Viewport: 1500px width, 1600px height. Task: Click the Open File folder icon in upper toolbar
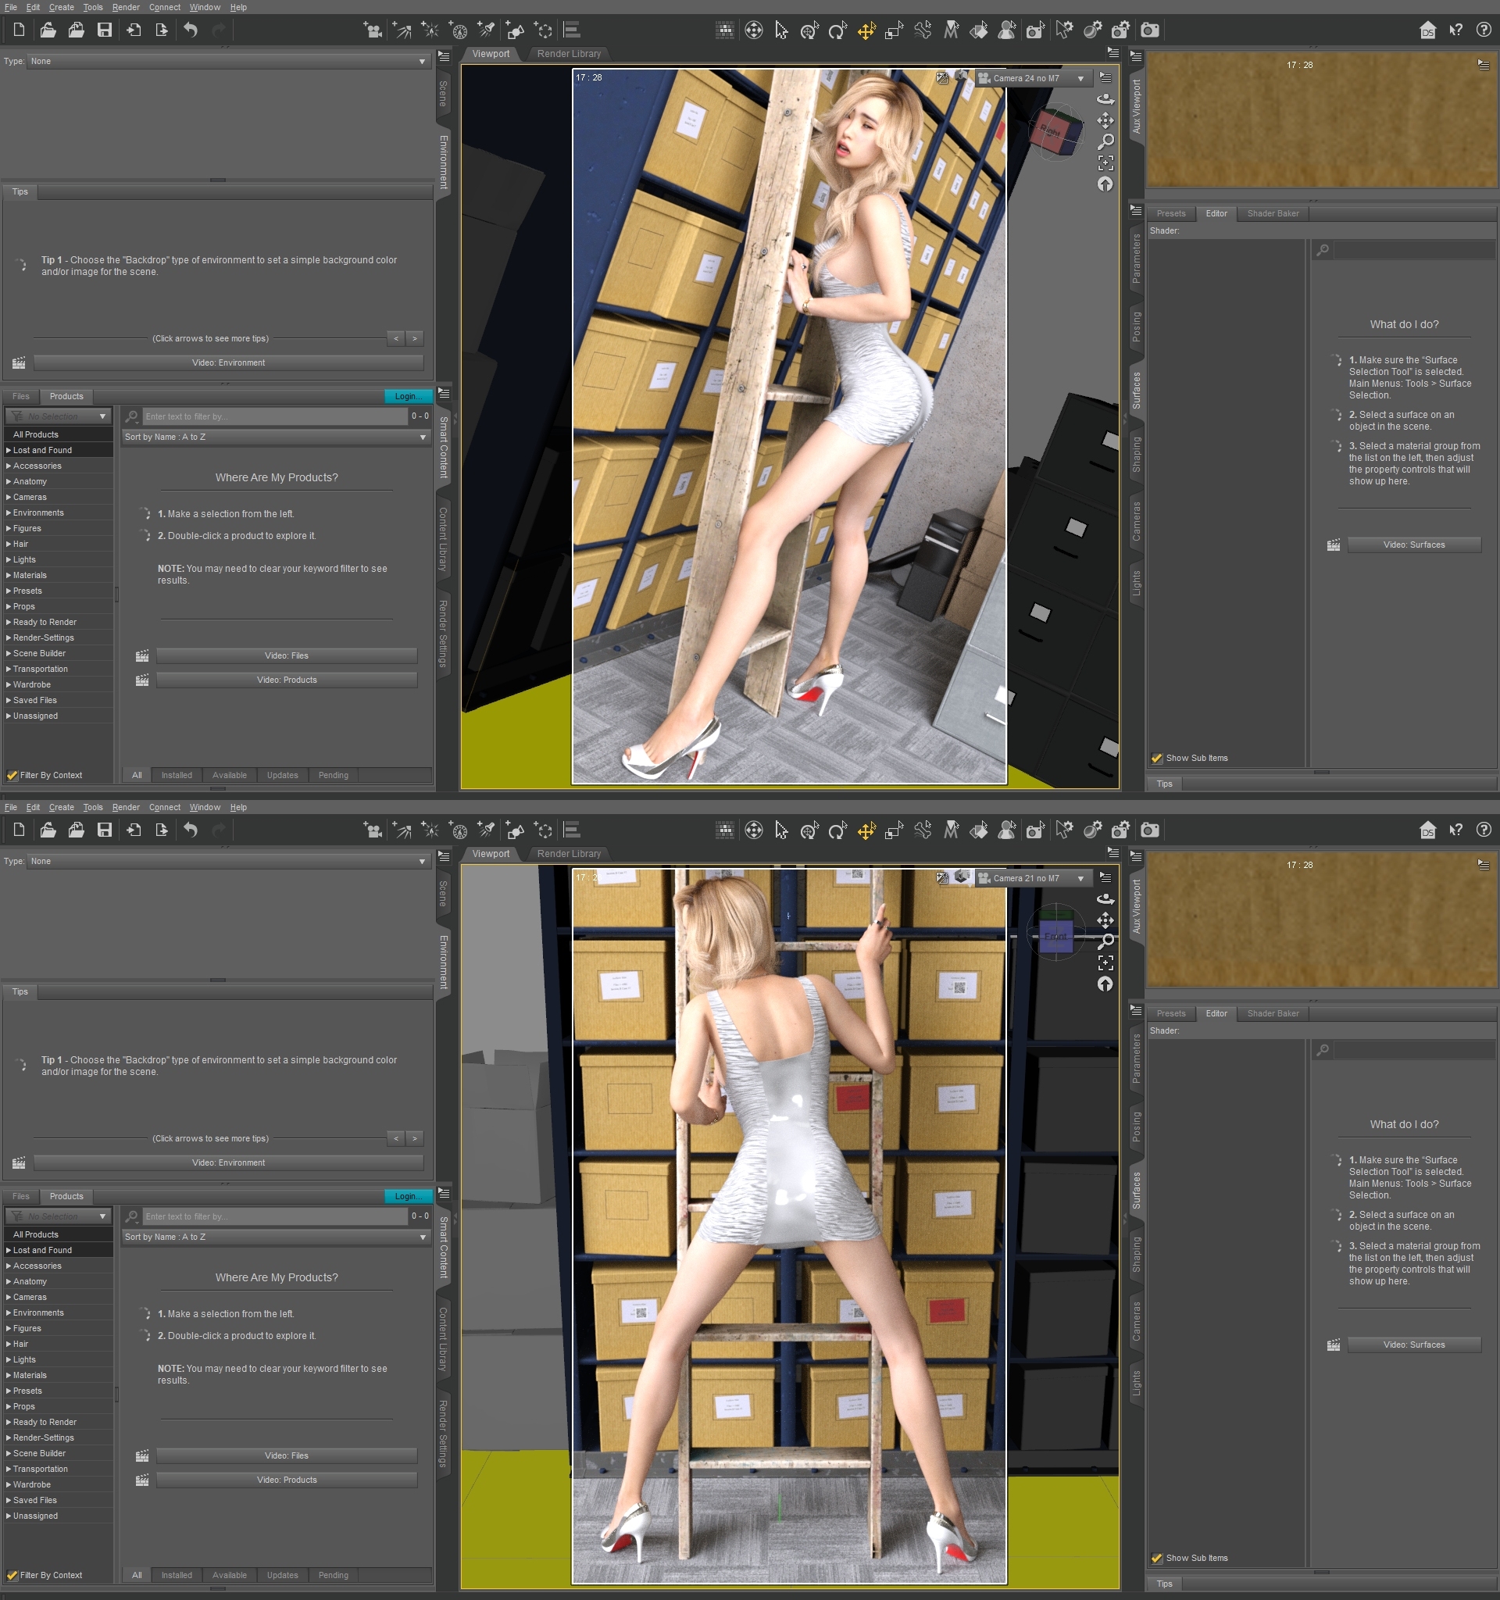click(x=48, y=30)
